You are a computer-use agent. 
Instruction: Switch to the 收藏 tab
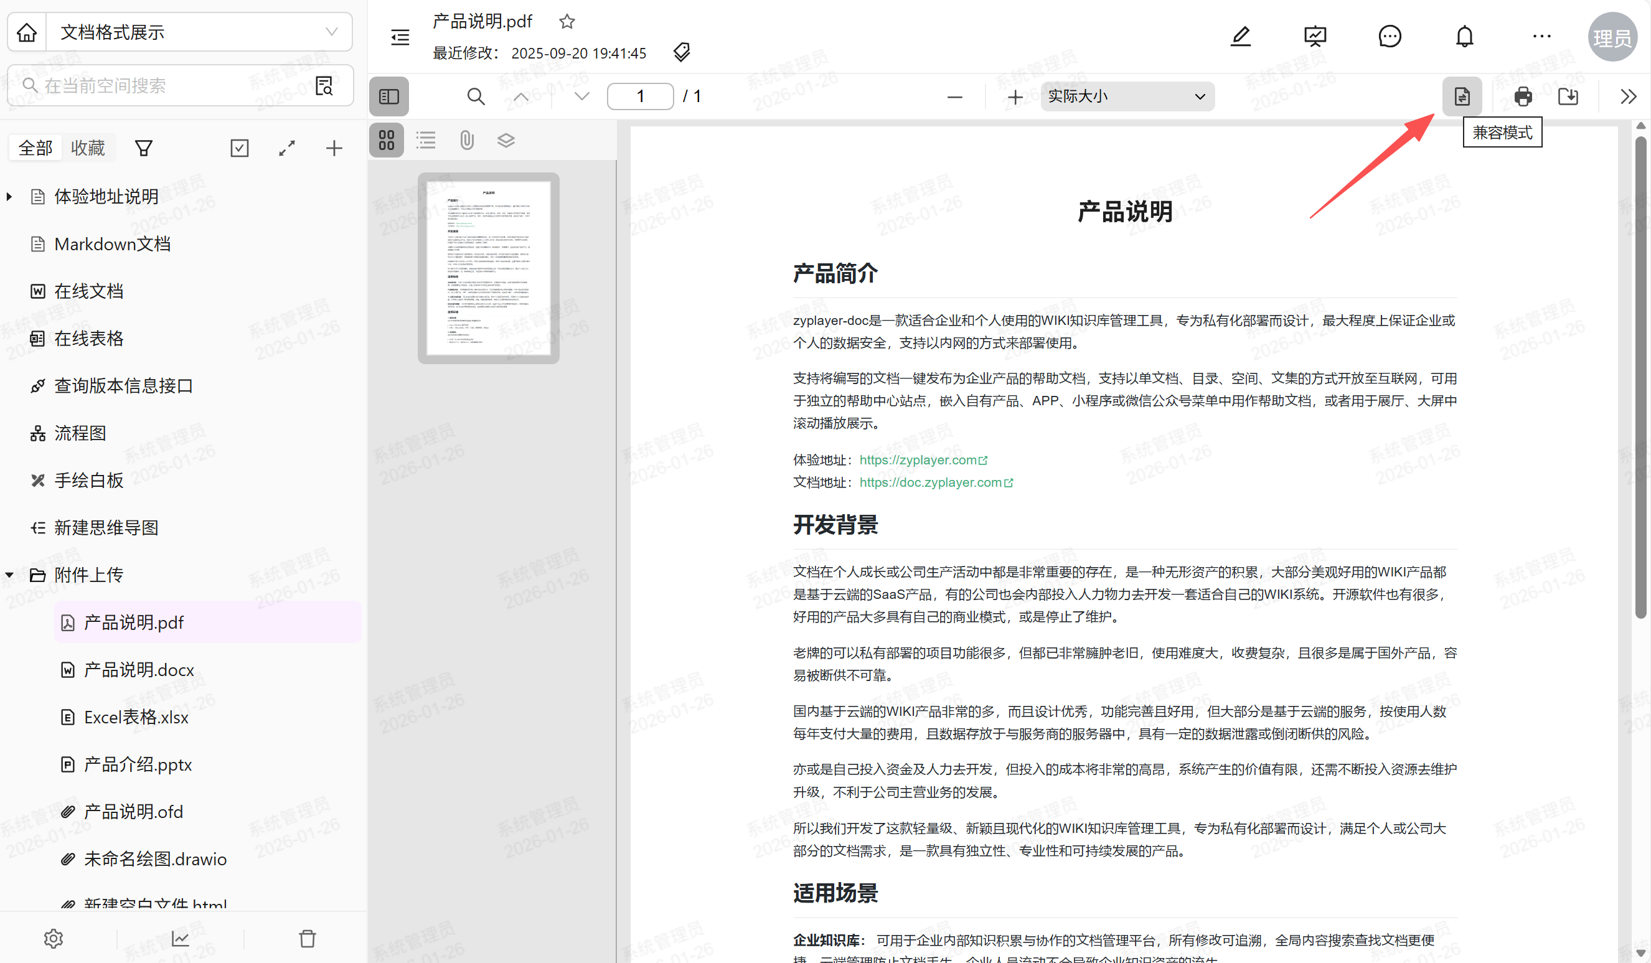coord(88,148)
